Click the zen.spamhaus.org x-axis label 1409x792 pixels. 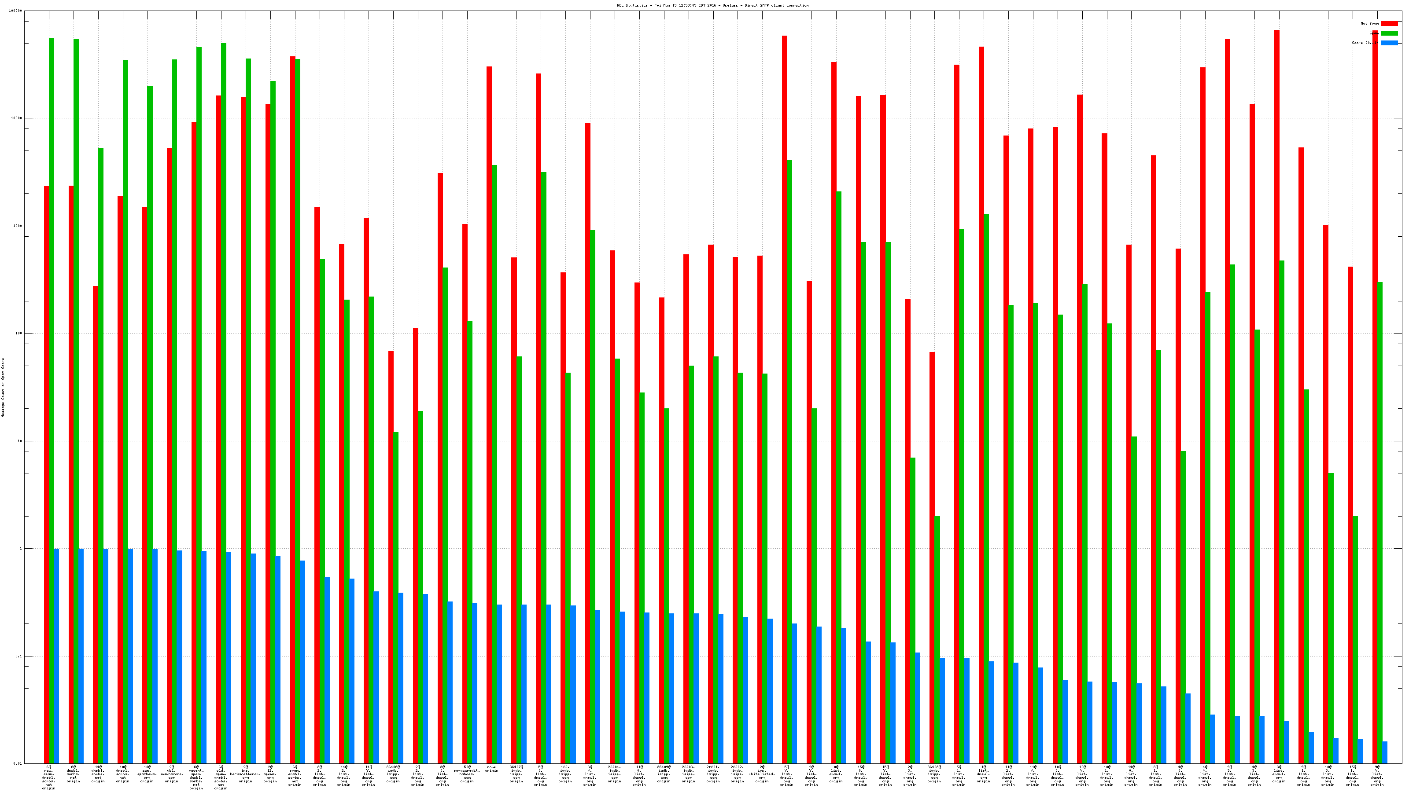pos(147,774)
